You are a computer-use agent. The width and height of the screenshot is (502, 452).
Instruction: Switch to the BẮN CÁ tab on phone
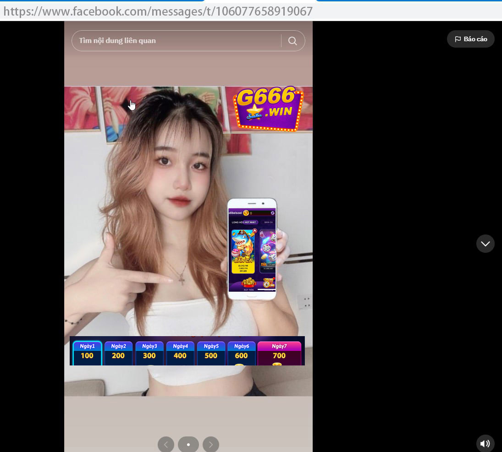click(x=269, y=222)
